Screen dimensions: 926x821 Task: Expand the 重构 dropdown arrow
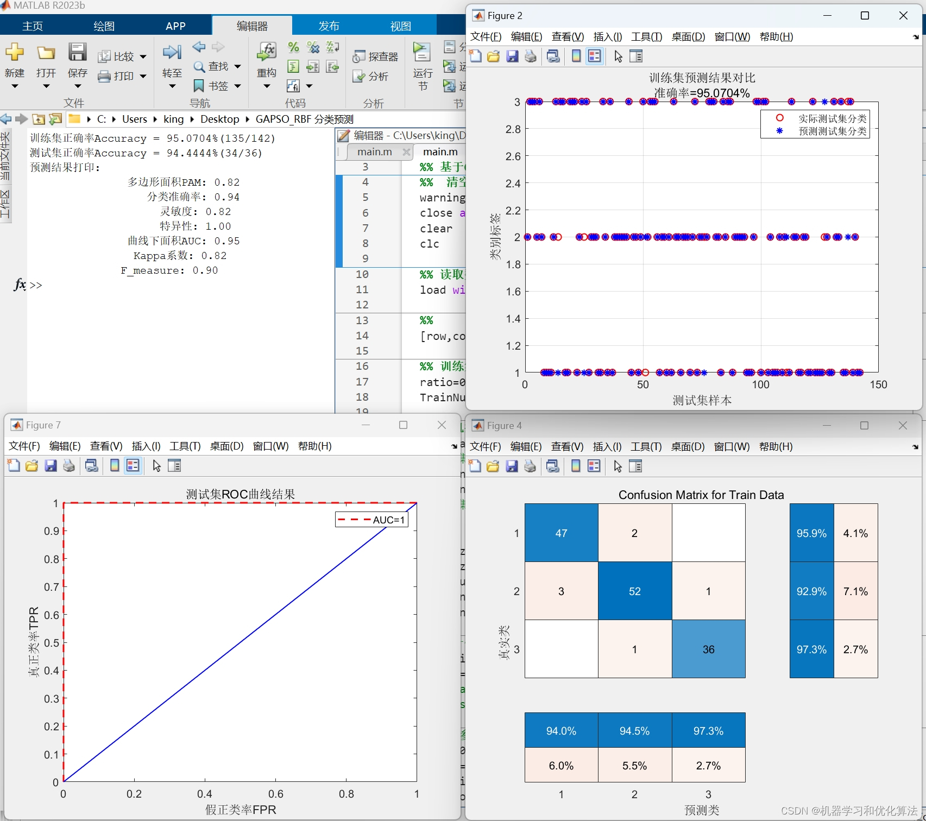click(267, 86)
